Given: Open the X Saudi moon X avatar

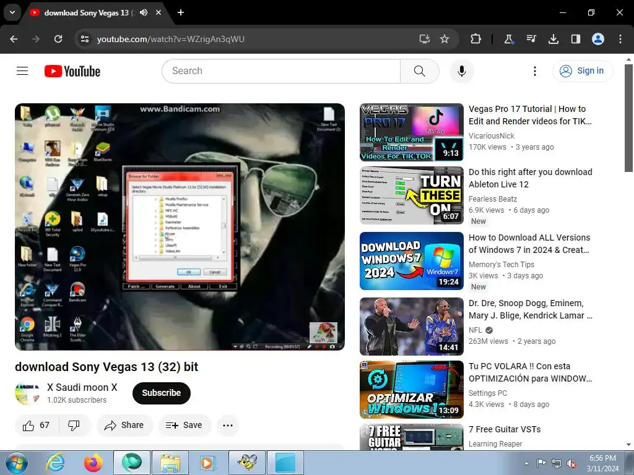Looking at the screenshot, I should 27,393.
